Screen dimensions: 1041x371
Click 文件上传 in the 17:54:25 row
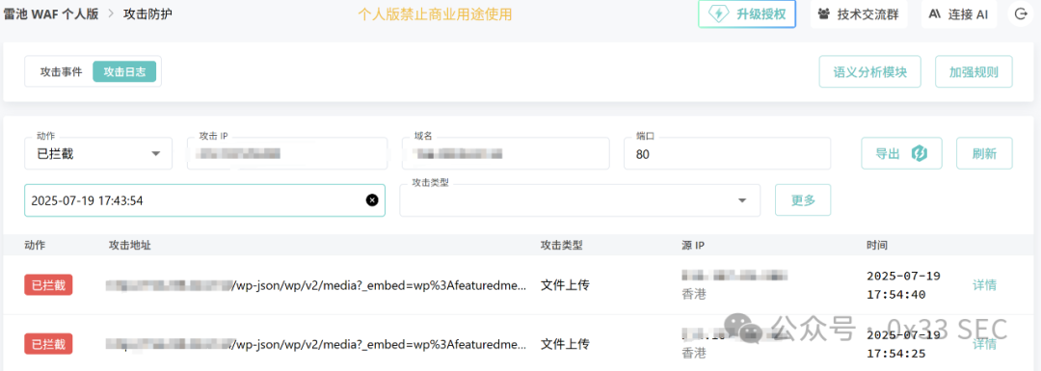(565, 344)
